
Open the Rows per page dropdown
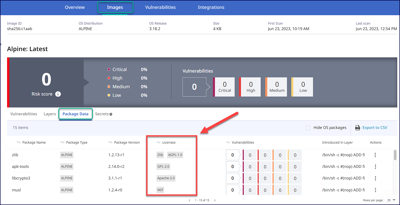coord(394,200)
